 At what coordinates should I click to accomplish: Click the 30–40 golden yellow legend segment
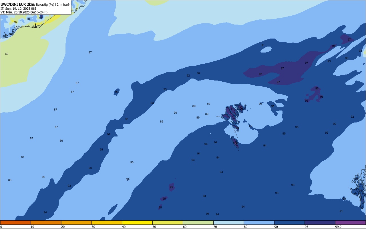click(x=107, y=222)
